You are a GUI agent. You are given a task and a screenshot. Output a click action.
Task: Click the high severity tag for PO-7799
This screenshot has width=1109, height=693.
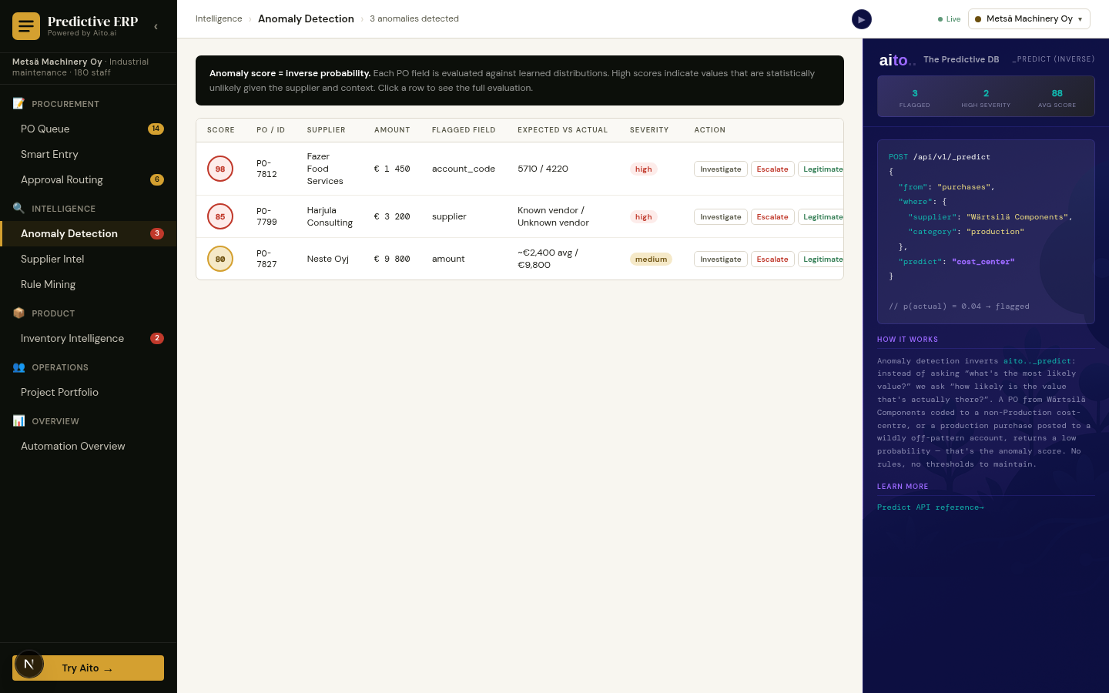[643, 216]
